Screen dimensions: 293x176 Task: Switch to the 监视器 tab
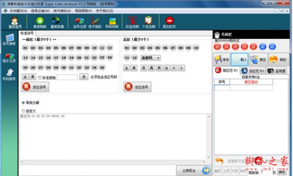click(276, 71)
